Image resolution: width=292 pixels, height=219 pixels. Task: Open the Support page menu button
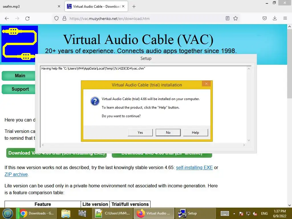19,89
